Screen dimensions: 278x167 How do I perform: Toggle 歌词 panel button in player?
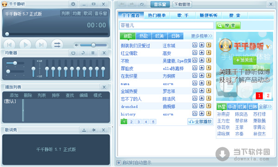point(88,13)
